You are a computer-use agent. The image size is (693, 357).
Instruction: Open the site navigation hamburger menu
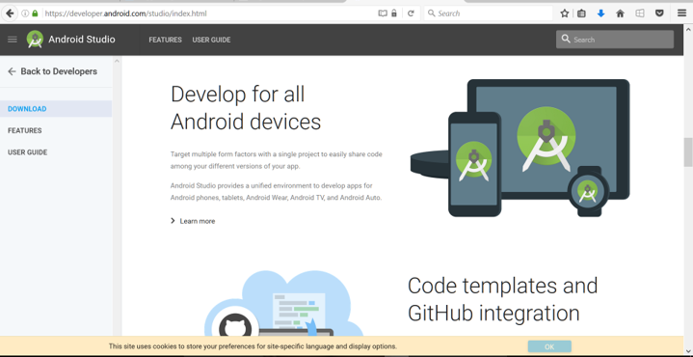pos(13,40)
